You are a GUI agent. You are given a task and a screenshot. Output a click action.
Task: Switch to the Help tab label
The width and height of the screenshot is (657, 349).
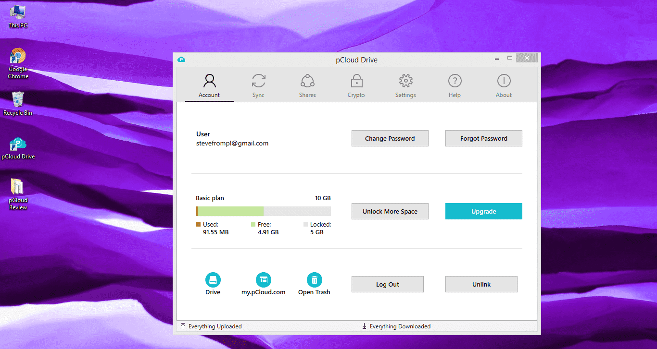point(455,95)
